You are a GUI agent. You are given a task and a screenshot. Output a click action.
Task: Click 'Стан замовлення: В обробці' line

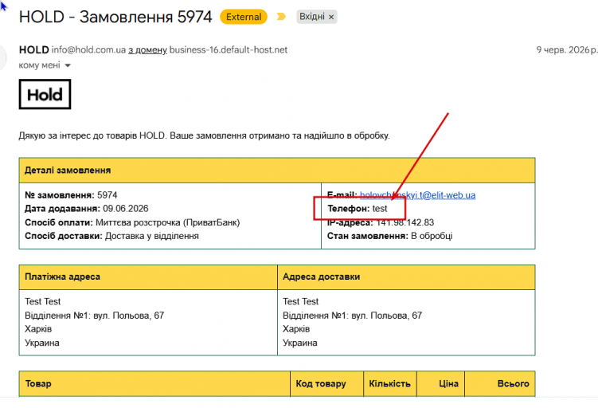(x=389, y=236)
